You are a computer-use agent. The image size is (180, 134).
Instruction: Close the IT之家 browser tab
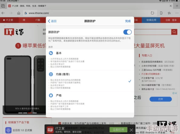[171, 6]
